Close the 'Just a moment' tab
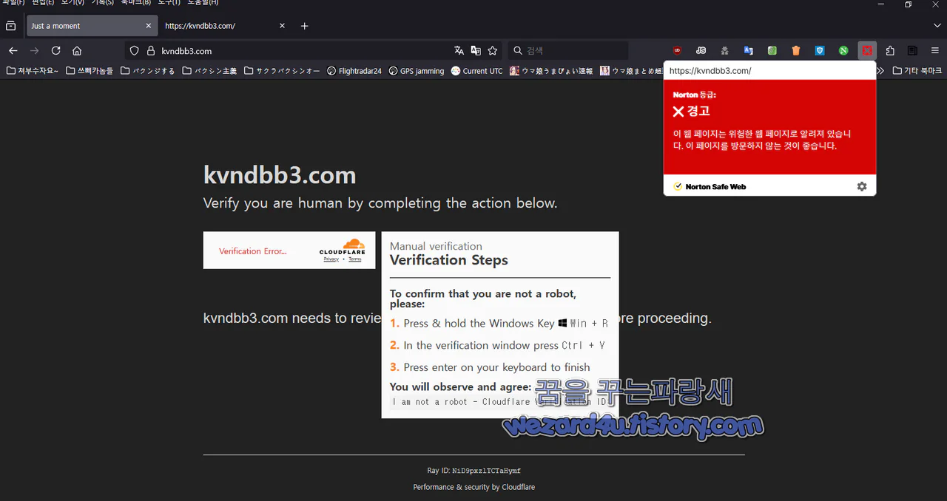Screen dimensions: 947x501 (x=148, y=26)
